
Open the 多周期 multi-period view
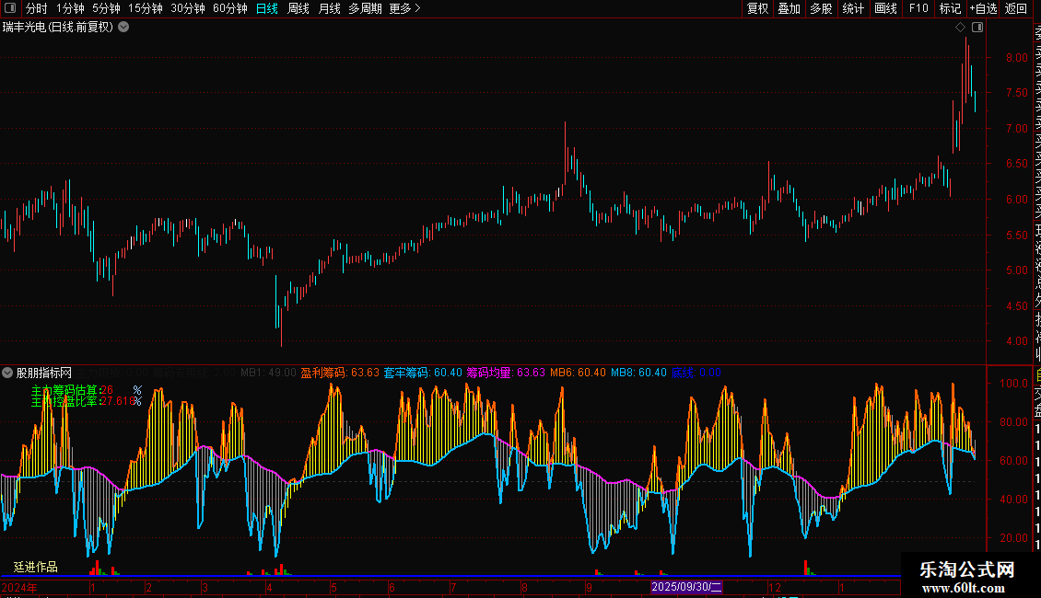[x=365, y=8]
